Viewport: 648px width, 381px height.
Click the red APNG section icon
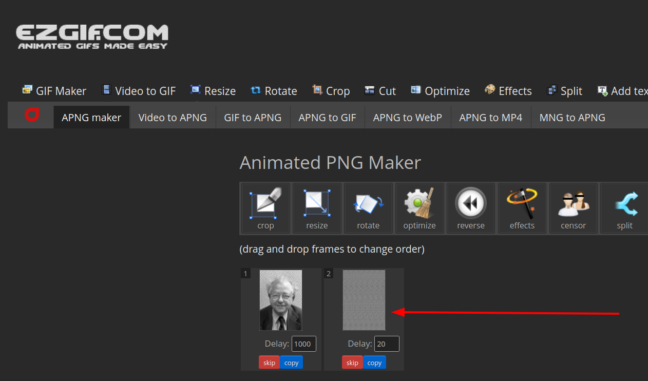click(32, 116)
